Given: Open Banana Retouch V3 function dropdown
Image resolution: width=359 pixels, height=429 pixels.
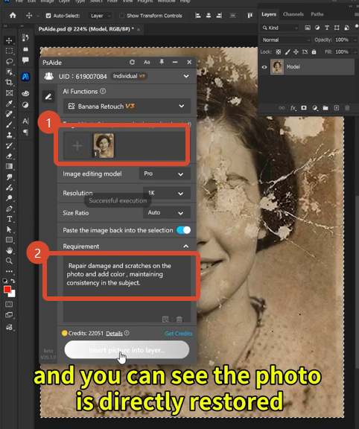Looking at the screenshot, I should tap(127, 107).
